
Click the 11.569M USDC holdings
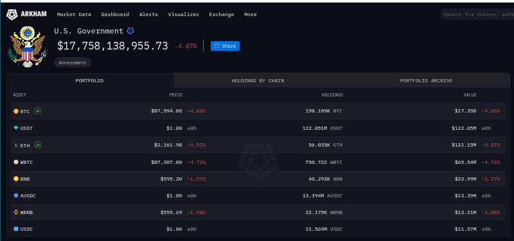[x=324, y=229]
